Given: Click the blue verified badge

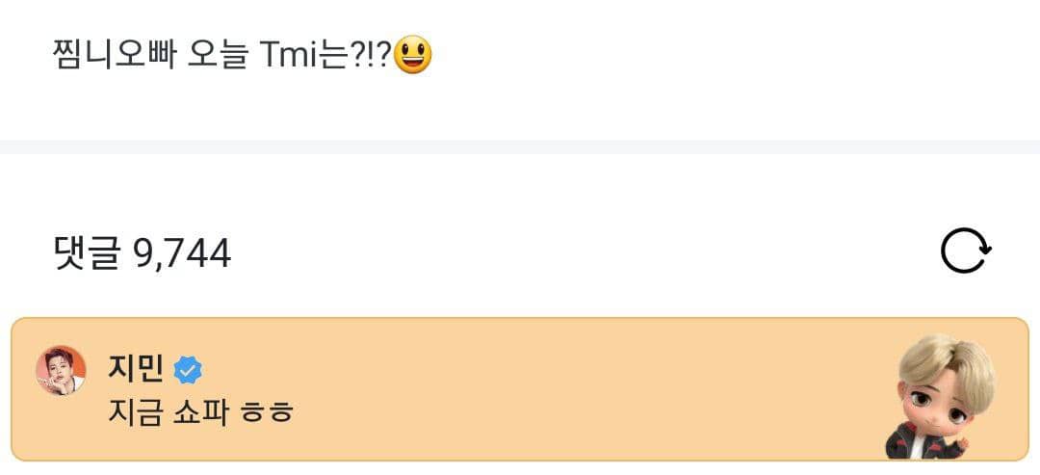Looking at the screenshot, I should click(188, 369).
